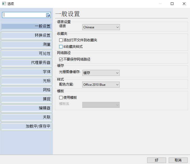Screen dimensions: 190x164
Task: Open the 网格 settings page
Action: (x=26, y=90)
